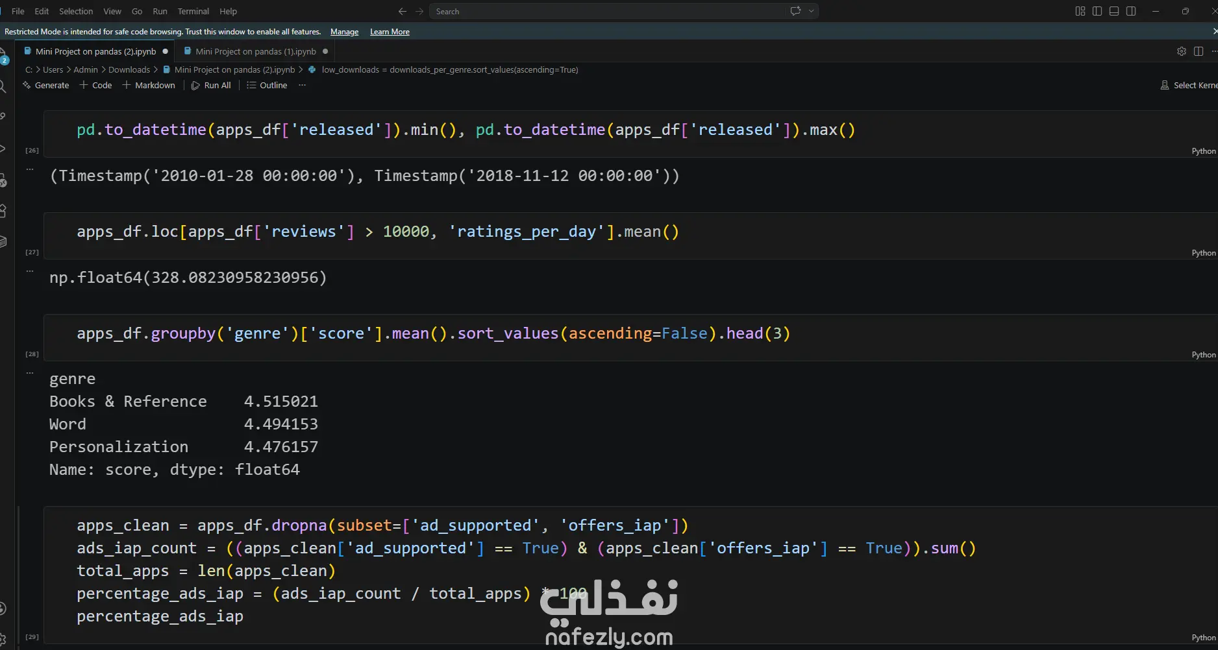
Task: Open Manage gear at activity bar bottom
Action: click(3, 639)
